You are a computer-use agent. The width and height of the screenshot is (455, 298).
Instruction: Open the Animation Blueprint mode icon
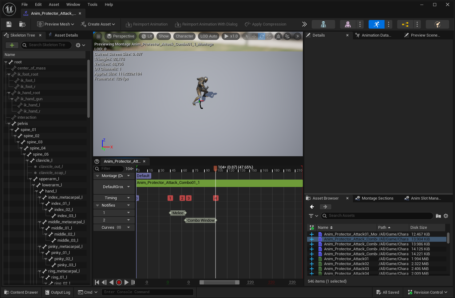405,24
